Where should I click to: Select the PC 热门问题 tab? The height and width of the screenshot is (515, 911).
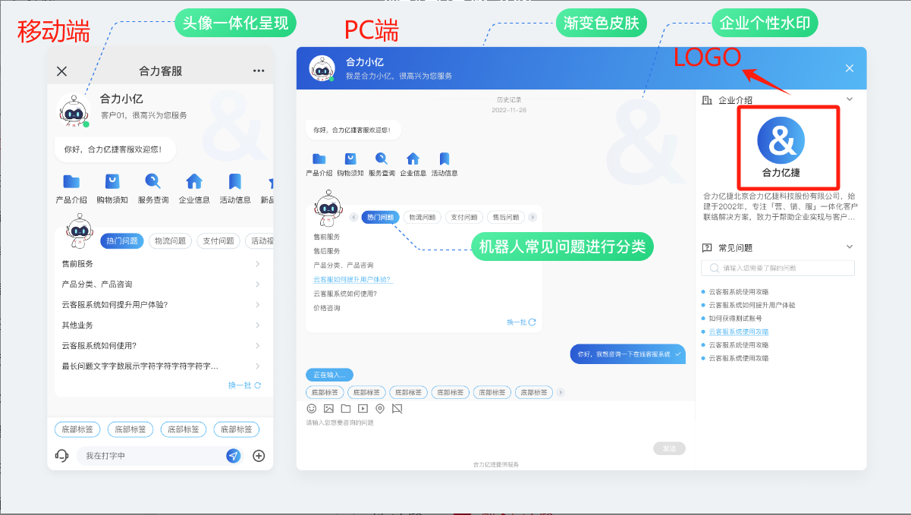pyautogui.click(x=380, y=217)
